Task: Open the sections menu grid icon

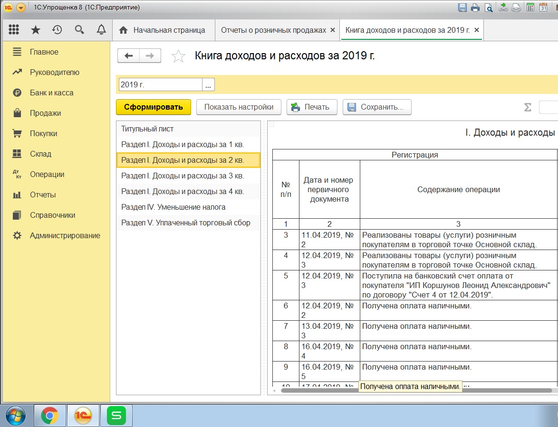Action: [14, 30]
